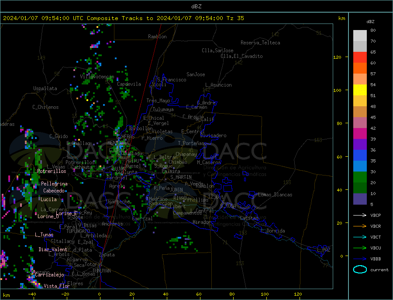Click the blue VBBB arrow icon
Viewport: 393px width, 300px height.
360,259
